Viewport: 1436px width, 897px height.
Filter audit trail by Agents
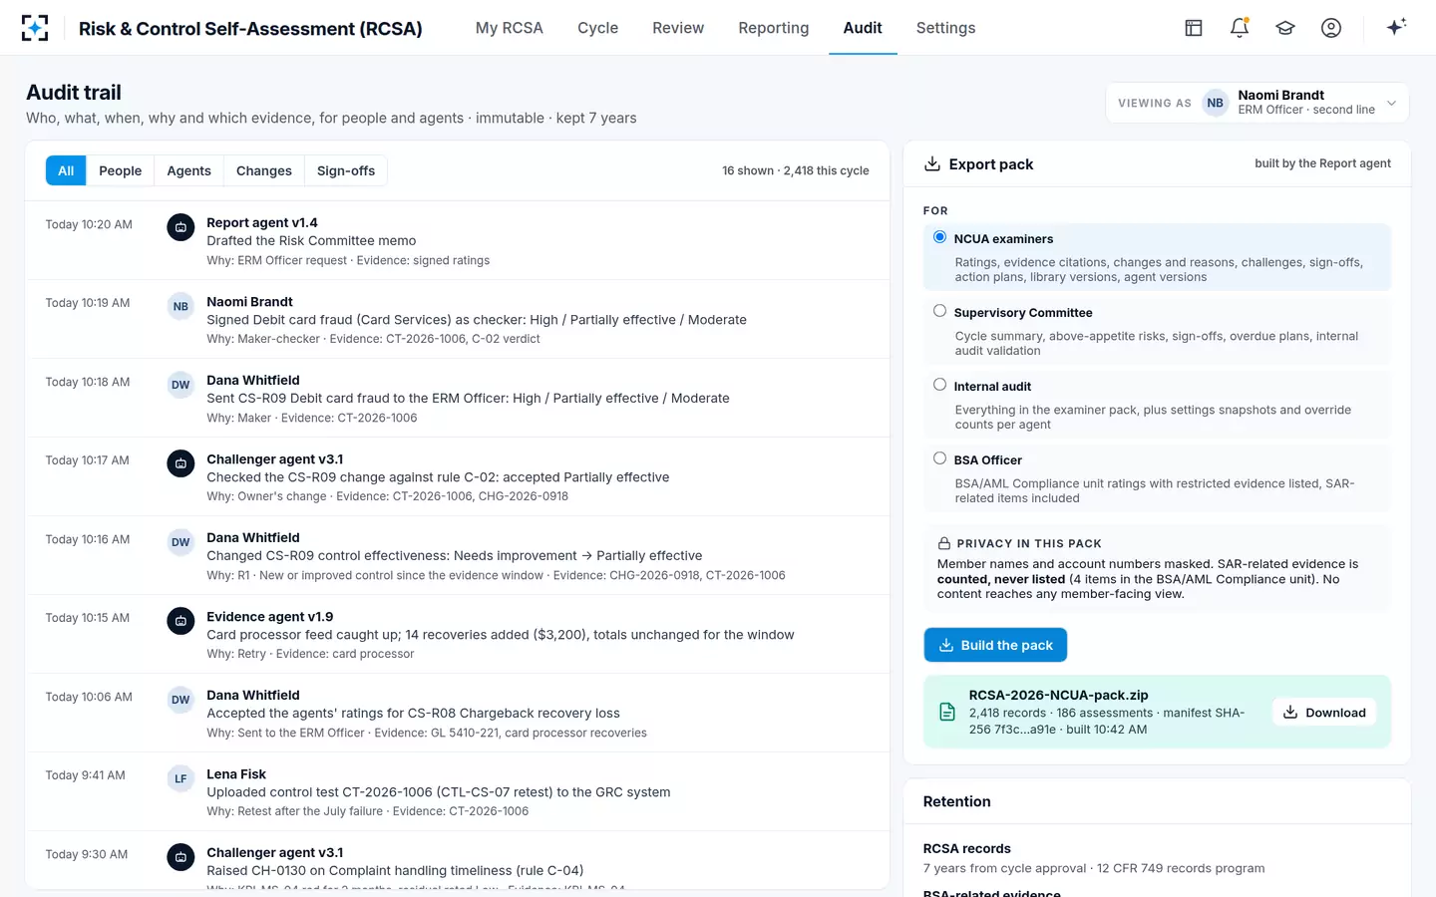point(188,170)
